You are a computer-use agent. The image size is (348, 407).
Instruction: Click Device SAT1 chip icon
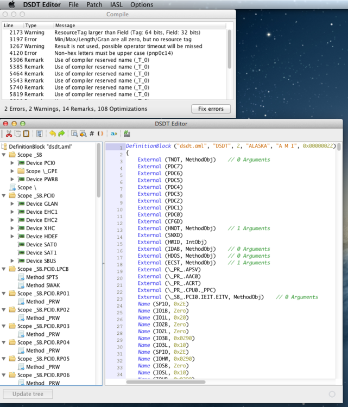point(21,252)
